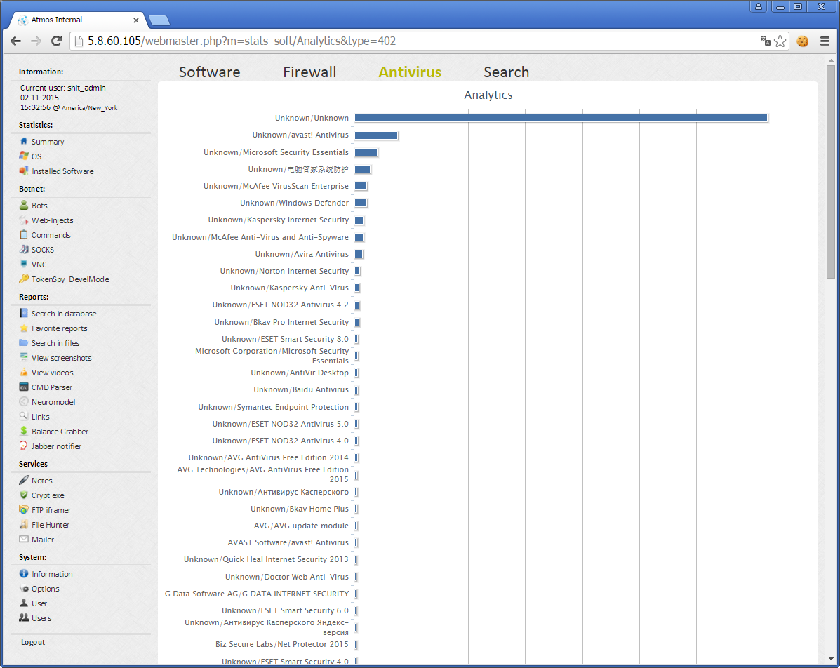Click the Search in database icon

pyautogui.click(x=24, y=314)
